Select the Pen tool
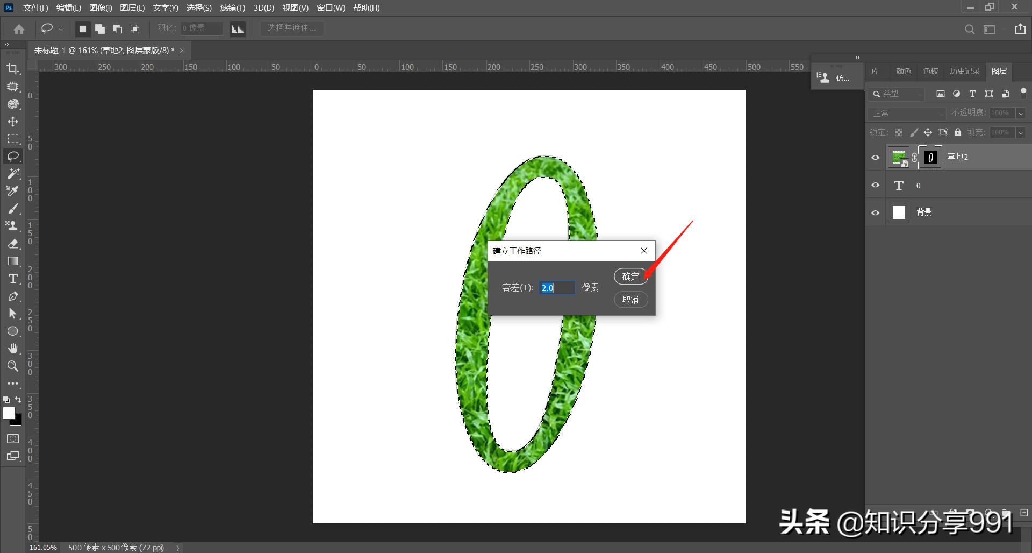 13,296
